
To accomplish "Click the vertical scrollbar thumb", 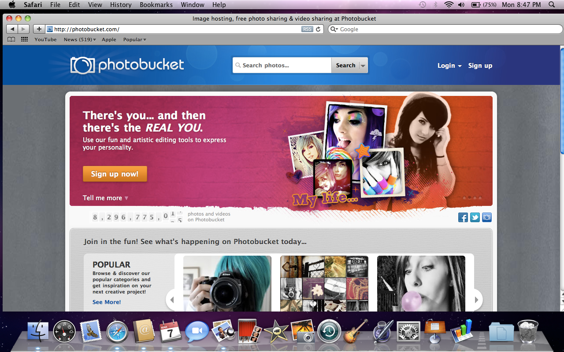I will 562,101.
